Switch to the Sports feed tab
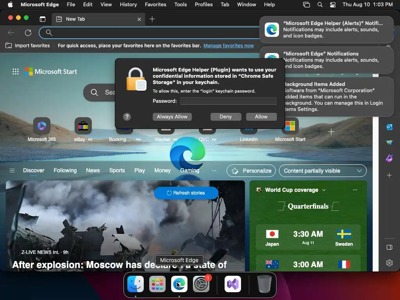This screenshot has width=400, height=300. pos(117,170)
